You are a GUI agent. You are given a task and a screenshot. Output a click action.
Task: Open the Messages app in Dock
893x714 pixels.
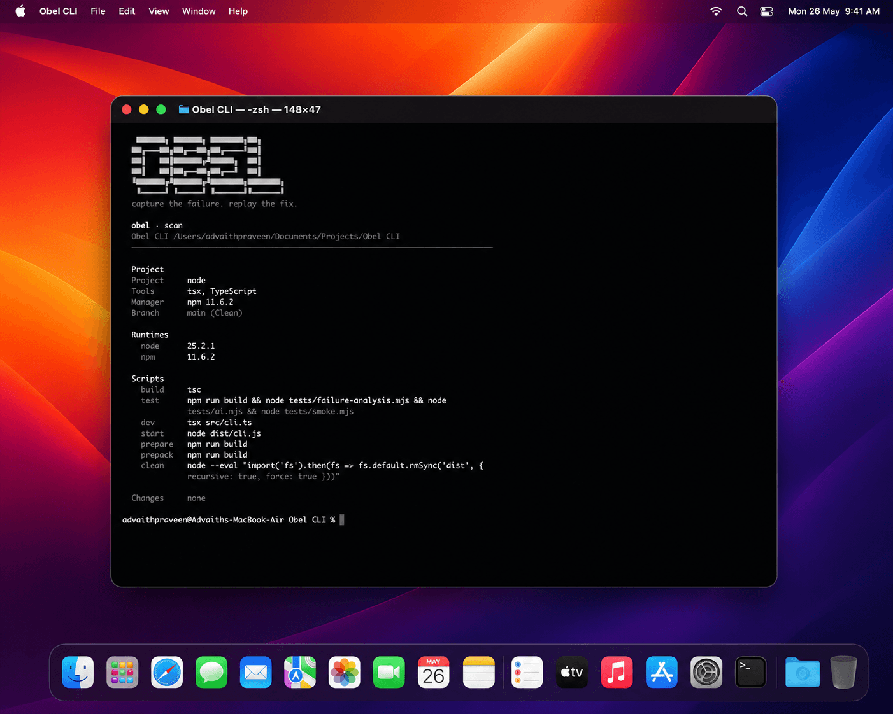tap(211, 673)
